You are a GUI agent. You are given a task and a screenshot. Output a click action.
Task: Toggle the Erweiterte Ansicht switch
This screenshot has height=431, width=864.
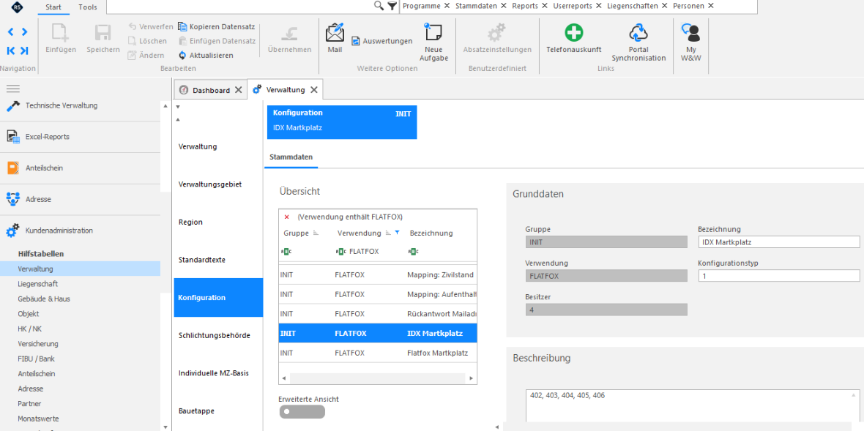(x=302, y=412)
